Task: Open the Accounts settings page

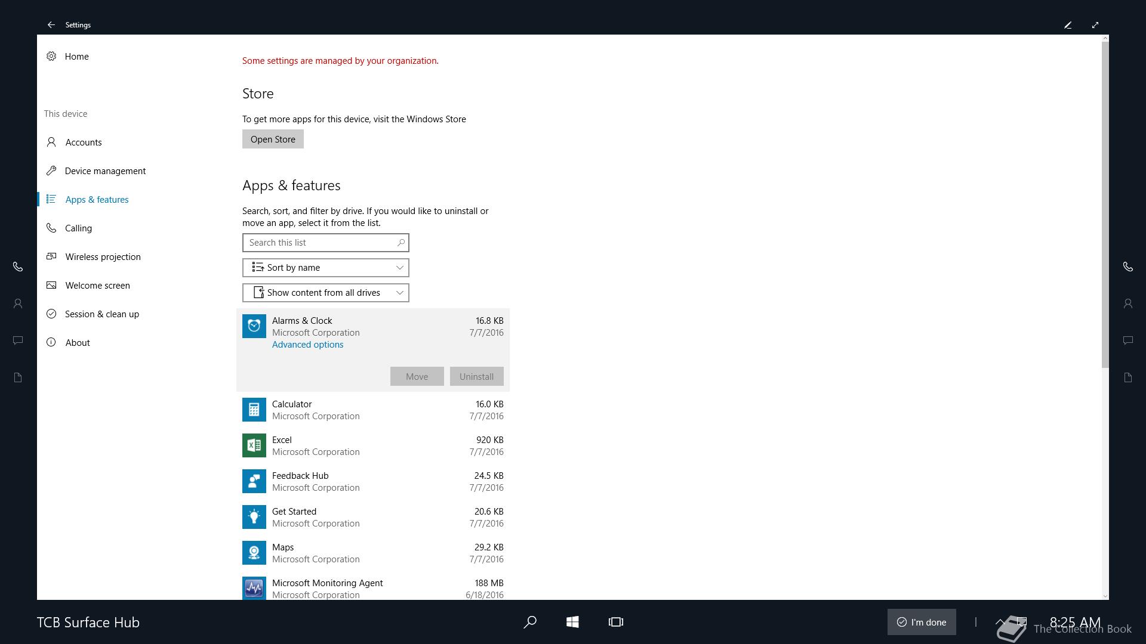Action: pos(83,142)
